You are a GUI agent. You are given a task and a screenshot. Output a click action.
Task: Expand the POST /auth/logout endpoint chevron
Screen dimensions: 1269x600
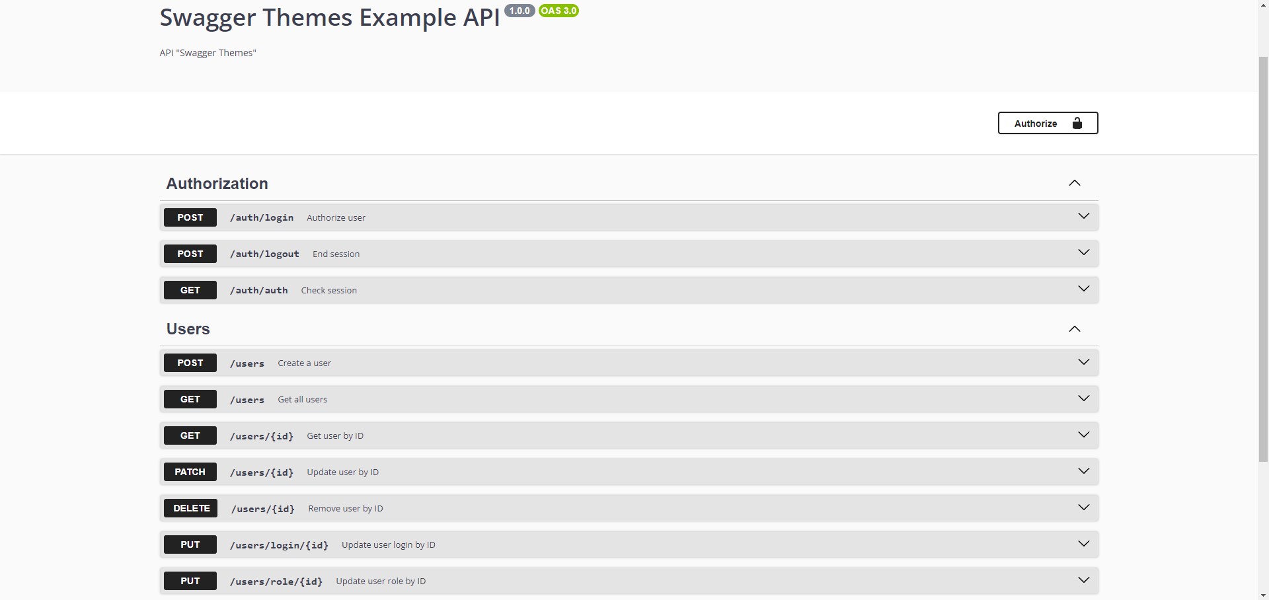1084,252
